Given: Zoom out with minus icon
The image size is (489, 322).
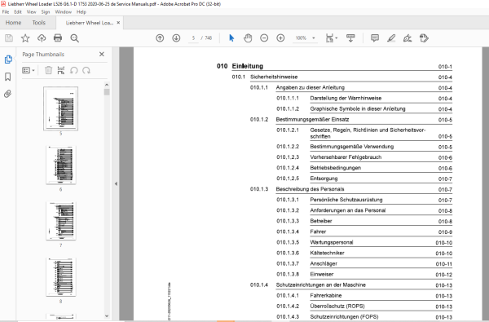Looking at the screenshot, I should [264, 38].
